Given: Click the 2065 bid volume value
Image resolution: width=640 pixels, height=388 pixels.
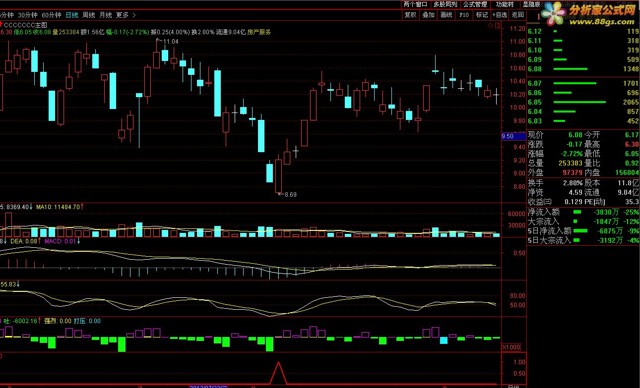Looking at the screenshot, I should click(x=631, y=102).
